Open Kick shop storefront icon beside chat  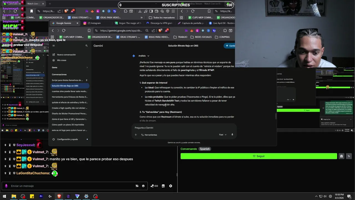coord(163,186)
